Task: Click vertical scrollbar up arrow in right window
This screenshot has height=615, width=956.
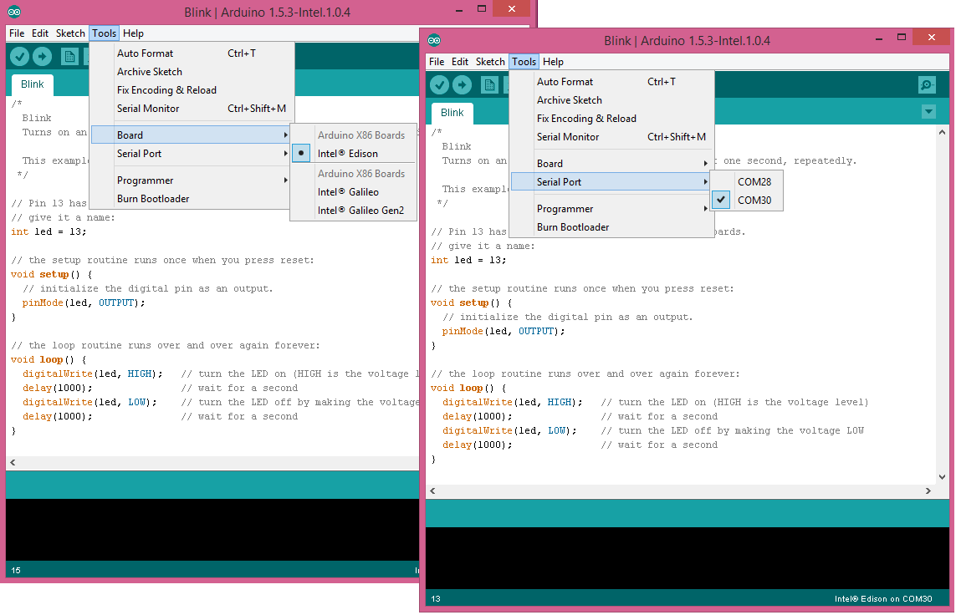Action: pyautogui.click(x=942, y=132)
